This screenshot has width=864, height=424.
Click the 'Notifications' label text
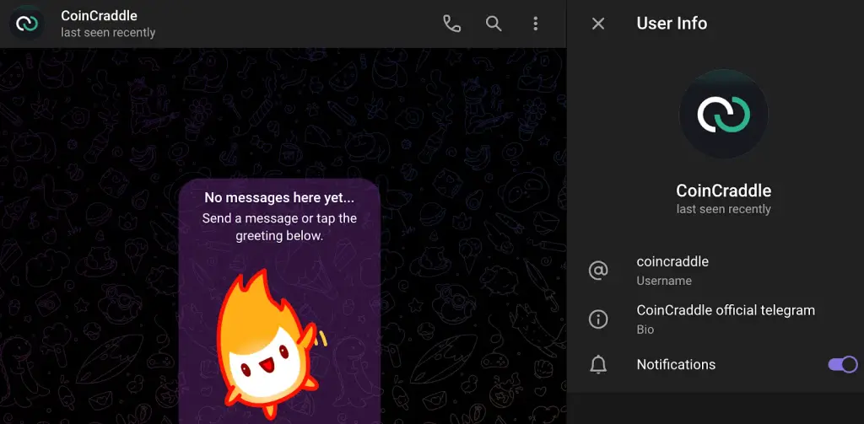[676, 364]
